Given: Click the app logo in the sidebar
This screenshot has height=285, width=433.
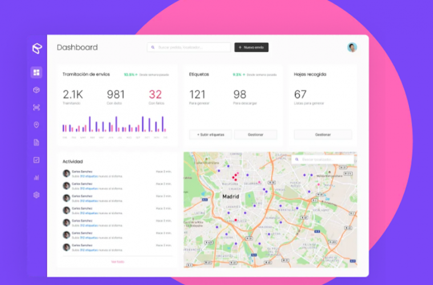Looking at the screenshot, I should pyautogui.click(x=37, y=48).
